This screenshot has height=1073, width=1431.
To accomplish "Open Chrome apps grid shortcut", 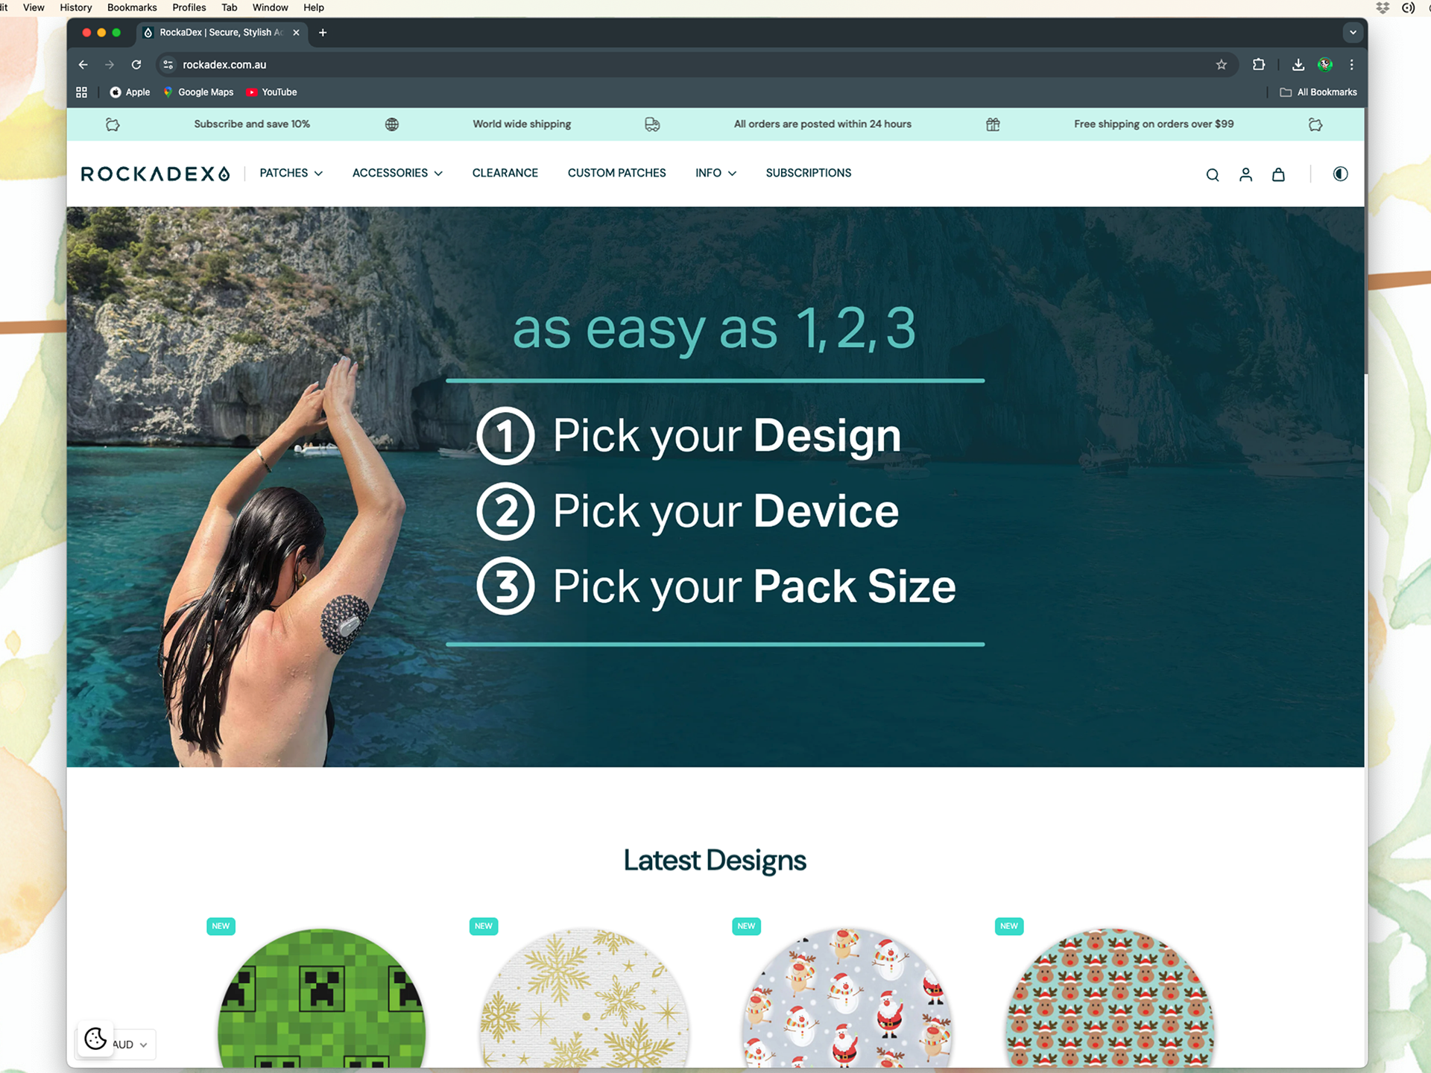I will [82, 92].
